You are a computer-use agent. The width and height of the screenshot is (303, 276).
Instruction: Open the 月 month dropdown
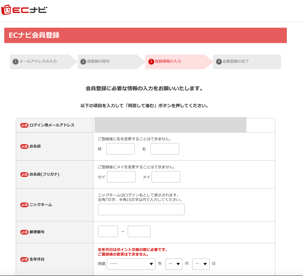[174, 264]
